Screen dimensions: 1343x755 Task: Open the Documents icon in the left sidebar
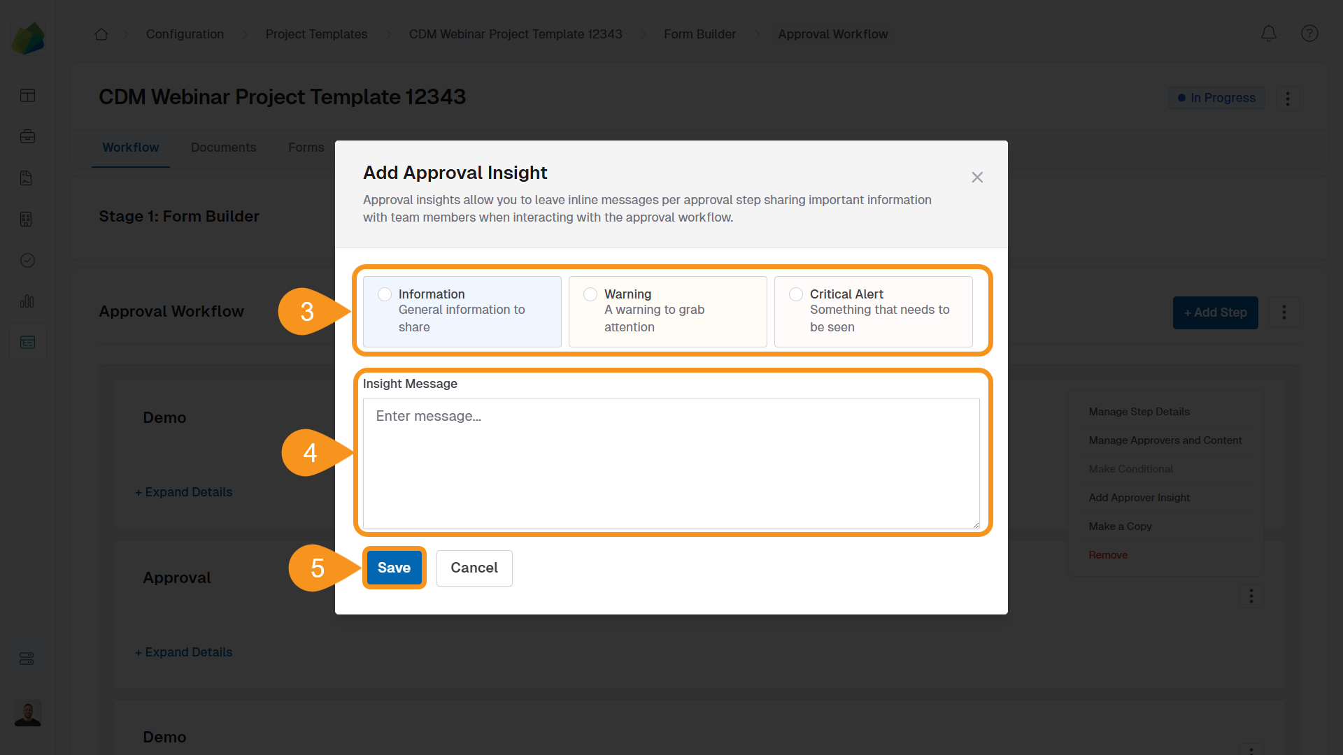point(27,178)
